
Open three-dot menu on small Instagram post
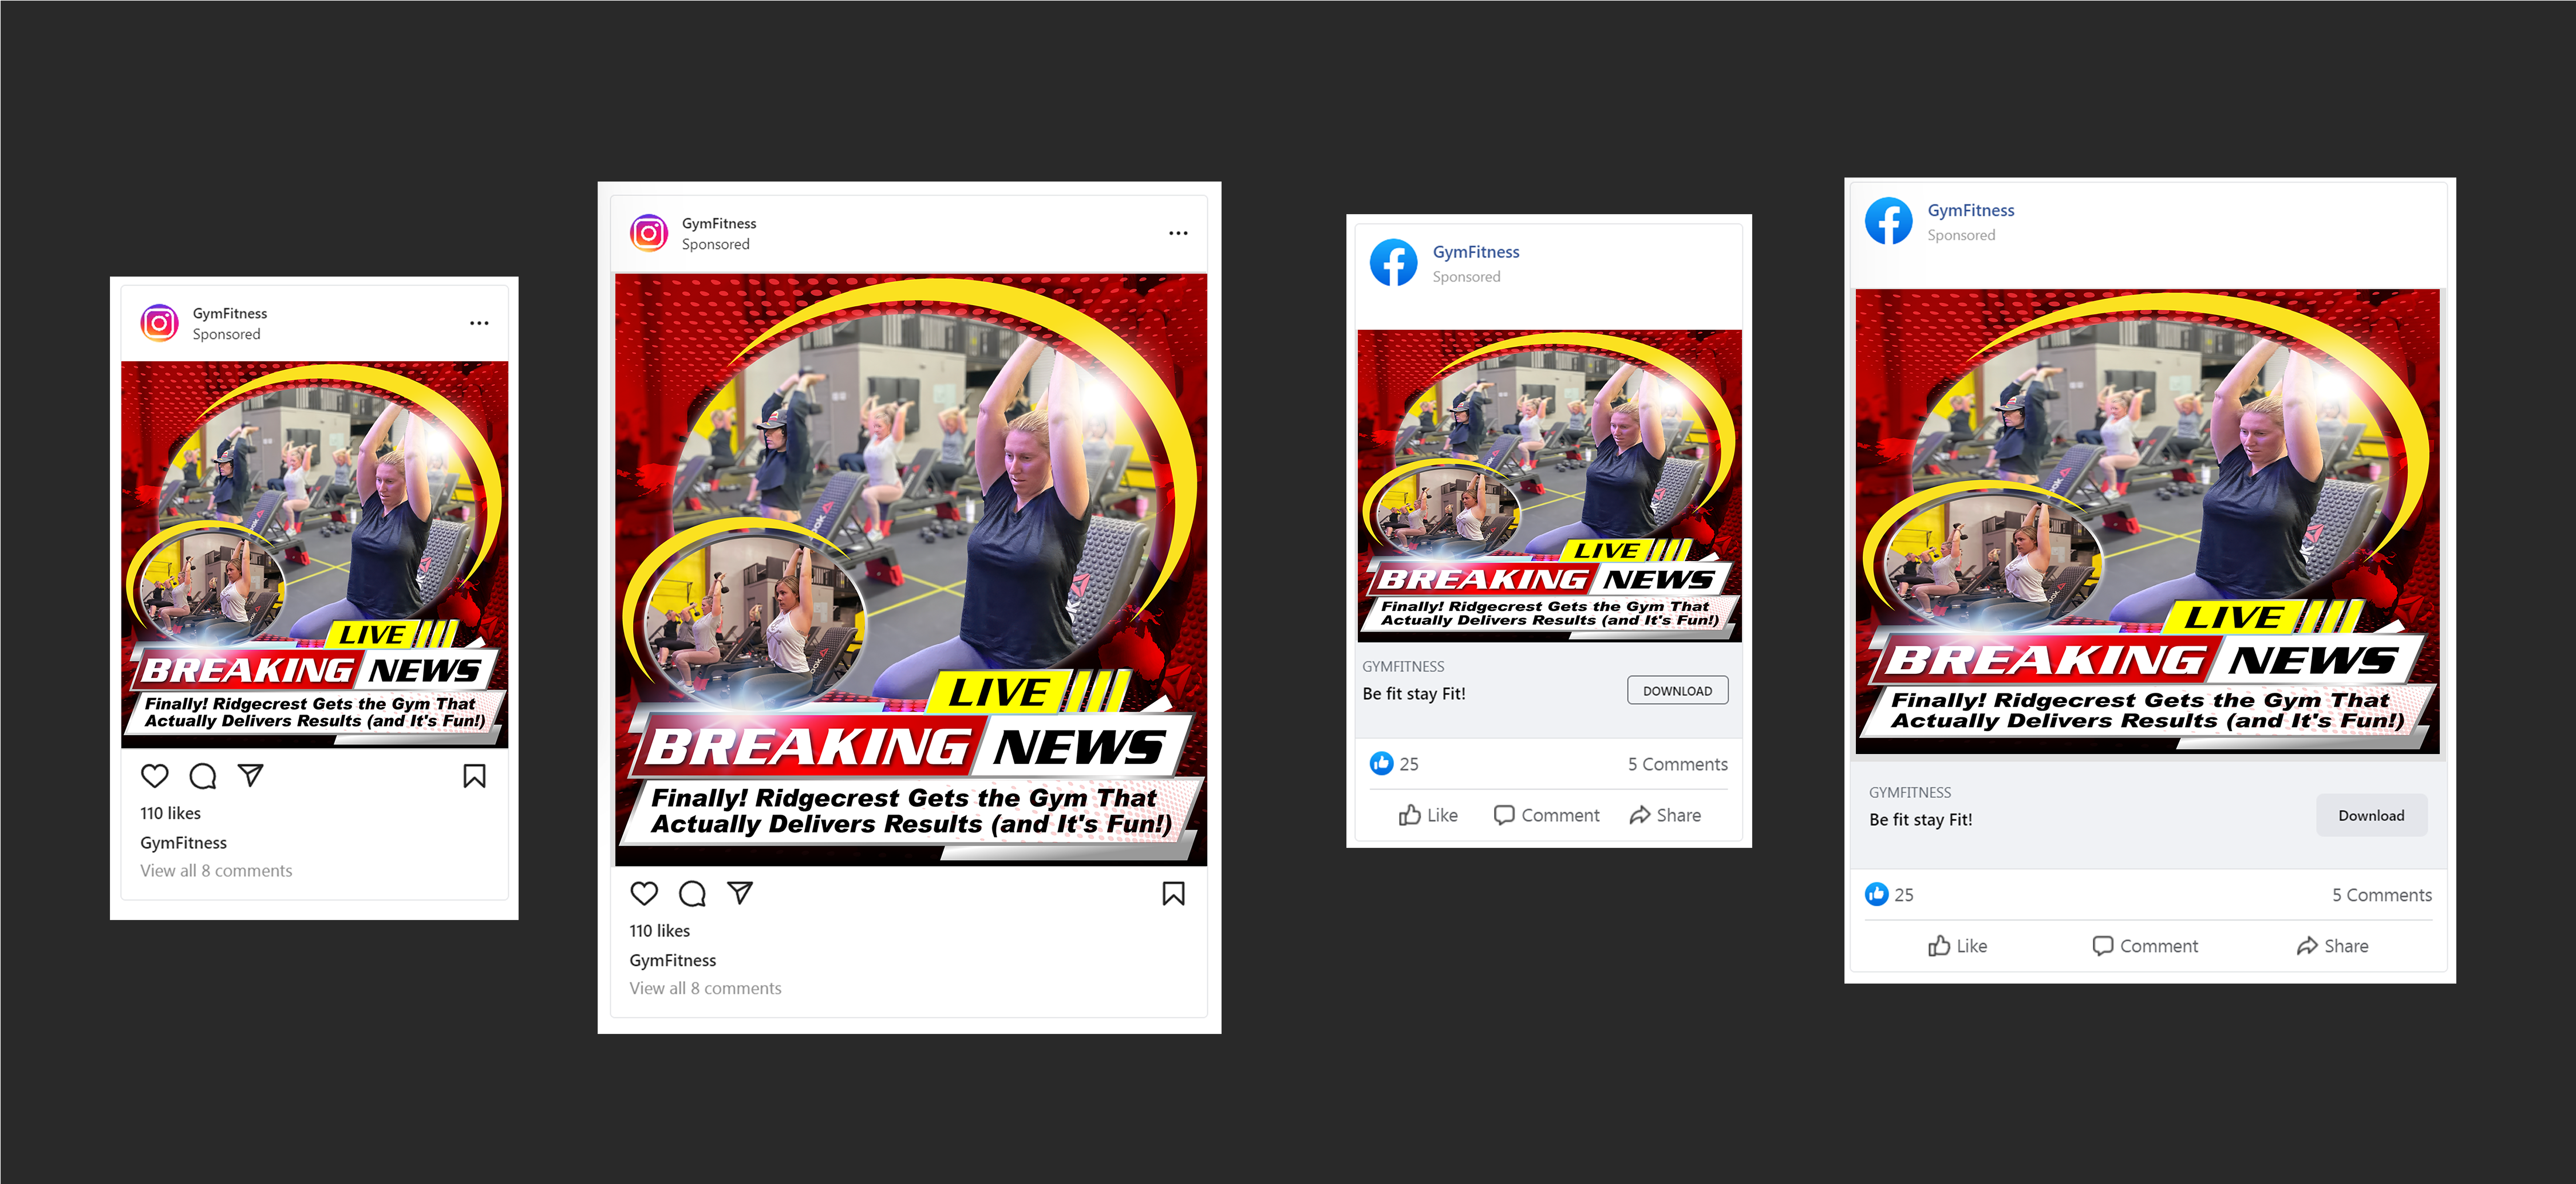479,323
